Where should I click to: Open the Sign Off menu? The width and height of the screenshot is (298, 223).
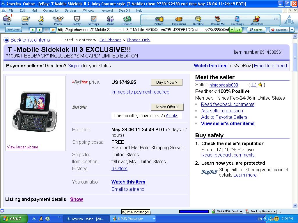point(124,11)
